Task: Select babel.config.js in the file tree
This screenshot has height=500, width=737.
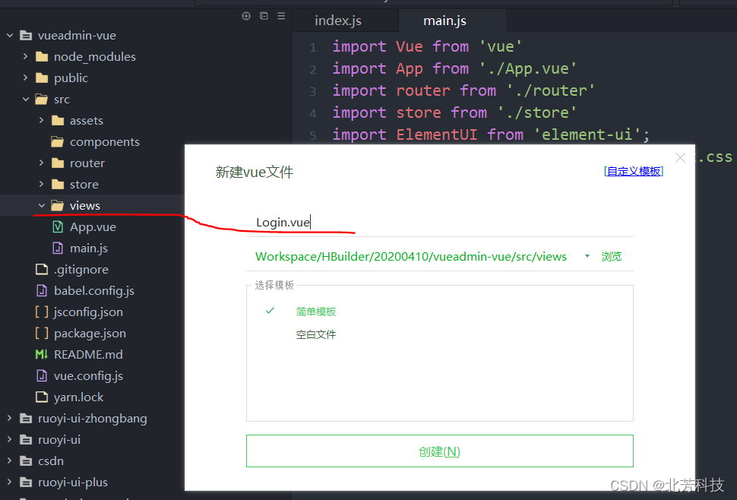Action: click(x=94, y=291)
